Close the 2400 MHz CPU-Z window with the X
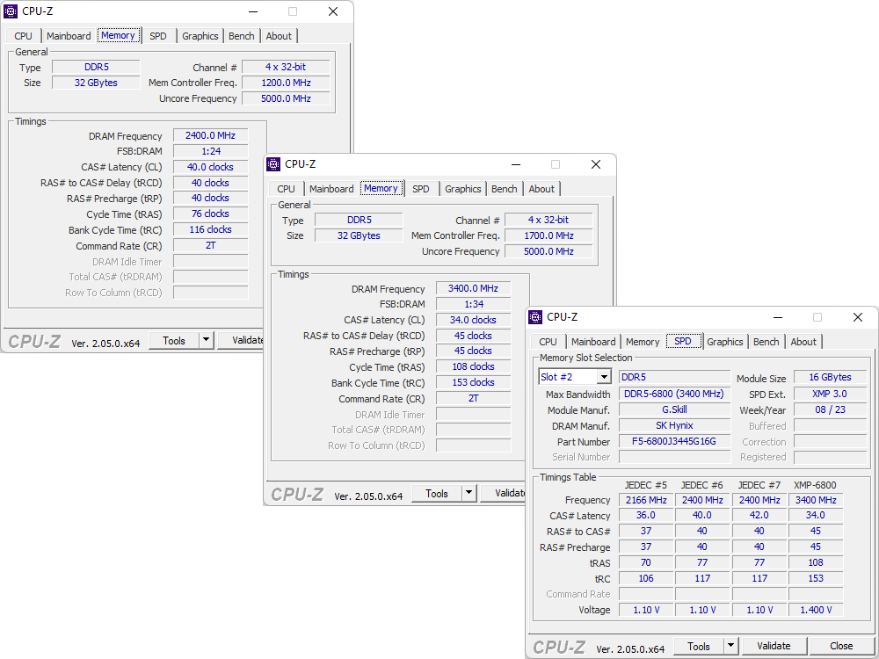This screenshot has height=659, width=879. 333,11
